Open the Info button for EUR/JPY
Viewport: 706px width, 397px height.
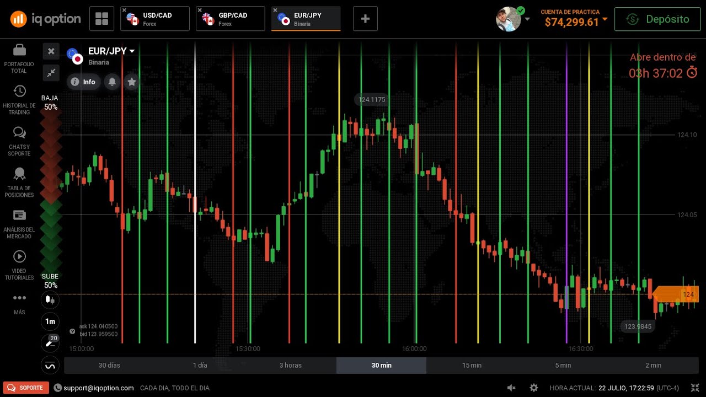pos(84,82)
